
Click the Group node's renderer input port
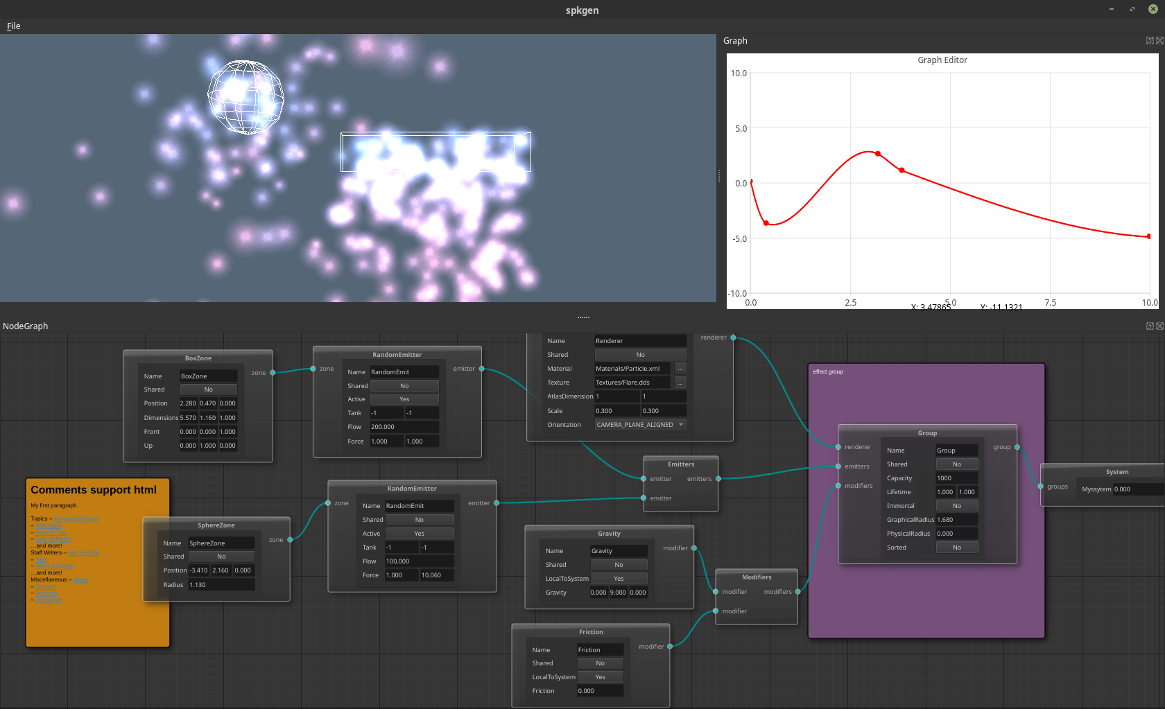pyautogui.click(x=838, y=447)
